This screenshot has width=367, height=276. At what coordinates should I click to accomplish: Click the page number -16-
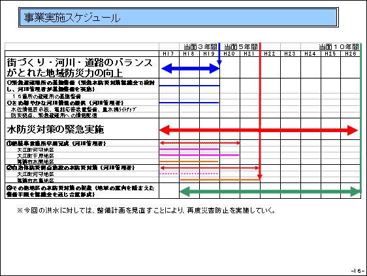click(358, 271)
